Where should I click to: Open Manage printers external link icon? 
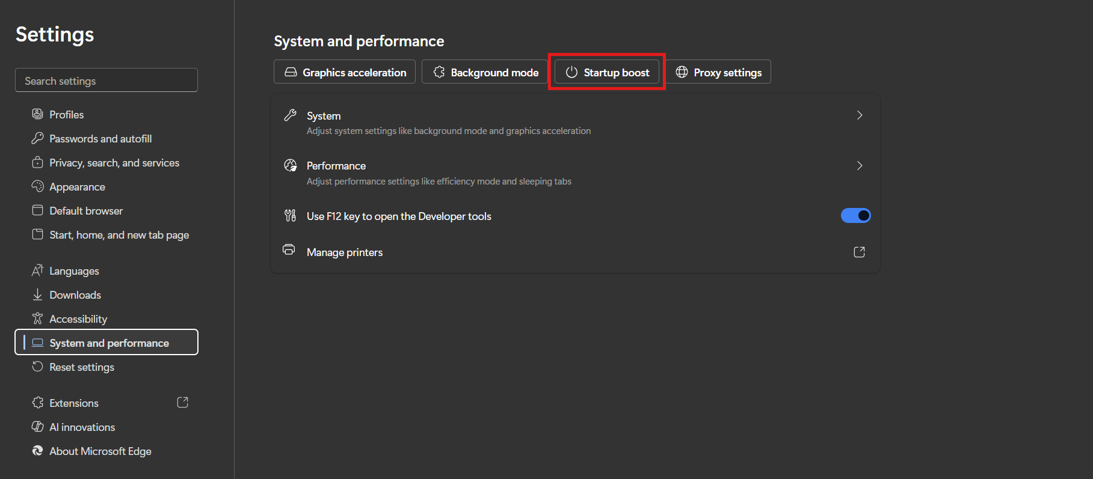859,252
